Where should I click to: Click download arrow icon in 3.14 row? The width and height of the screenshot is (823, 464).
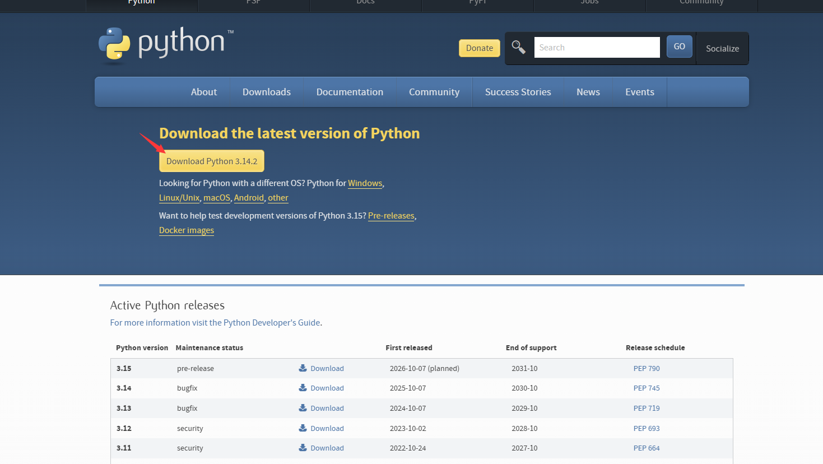click(303, 388)
